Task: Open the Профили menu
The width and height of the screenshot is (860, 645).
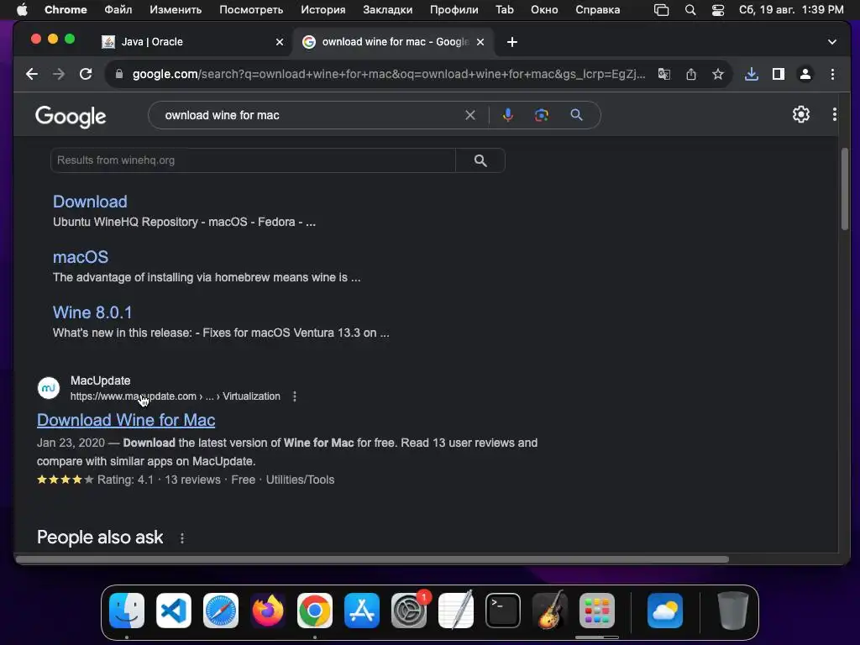Action: pos(454,9)
